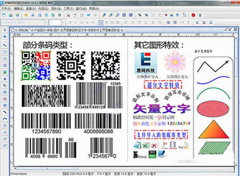This screenshot has height=176, width=240.
Task: Select the ellipse drawing tool
Action: 5,52
